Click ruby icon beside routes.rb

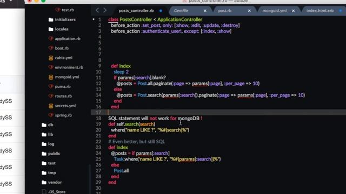click(51, 96)
